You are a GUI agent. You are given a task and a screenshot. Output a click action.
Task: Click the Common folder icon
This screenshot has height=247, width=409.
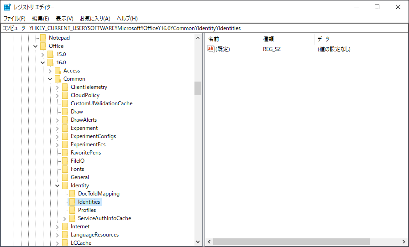(x=58, y=79)
